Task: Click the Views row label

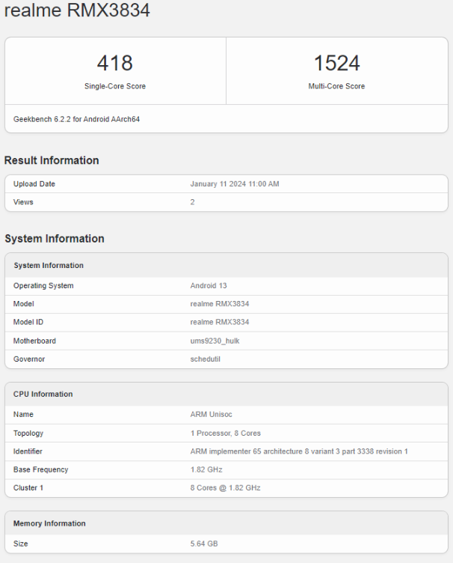Action: pos(23,202)
